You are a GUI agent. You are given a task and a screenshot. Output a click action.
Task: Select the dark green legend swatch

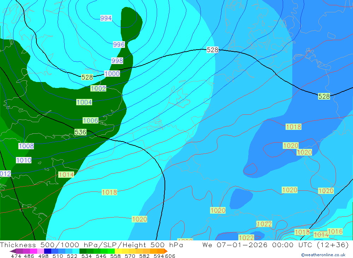click(x=83, y=251)
